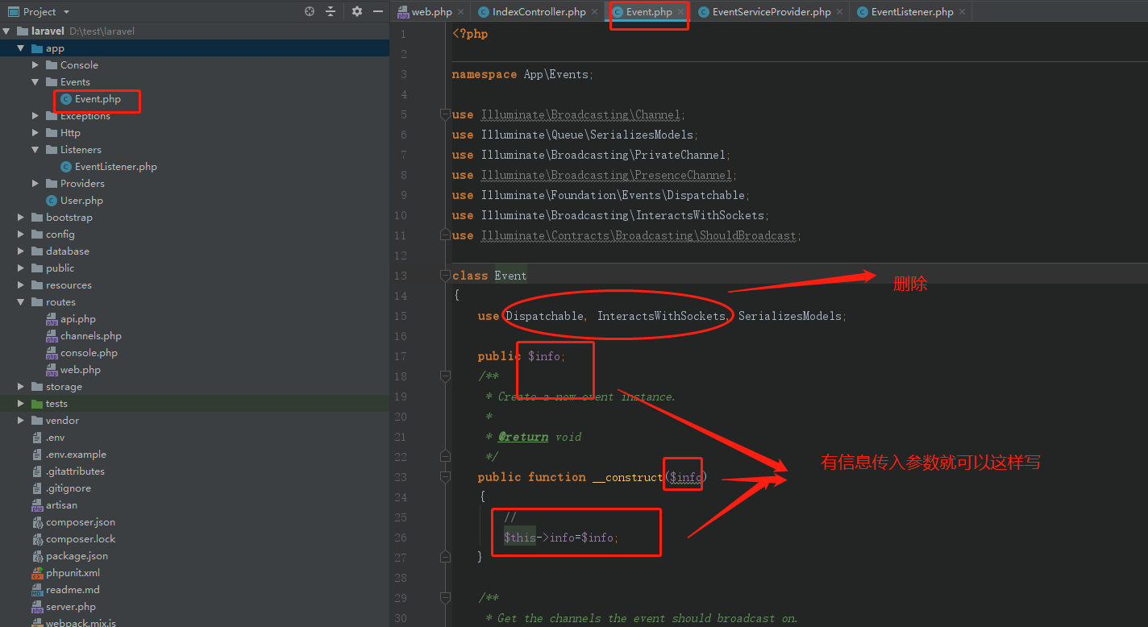
Task: Hide the Project panel with minimize icon
Action: coord(378,11)
